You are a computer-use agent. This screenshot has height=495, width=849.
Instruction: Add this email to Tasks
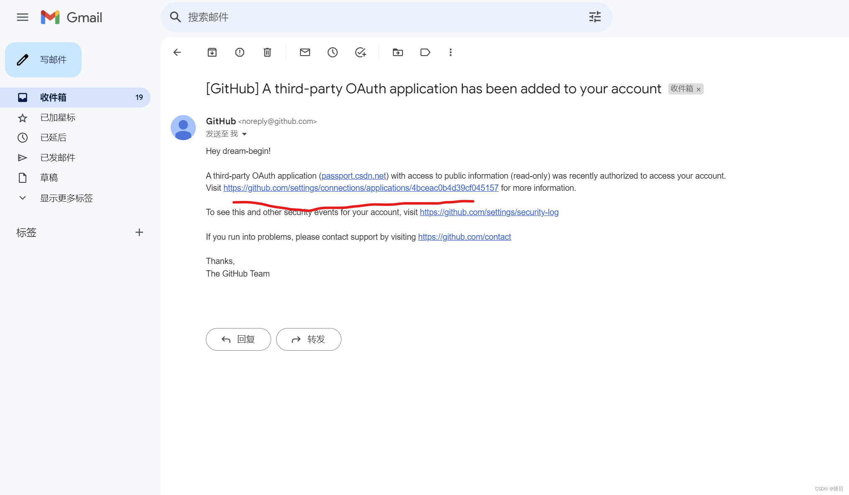361,52
